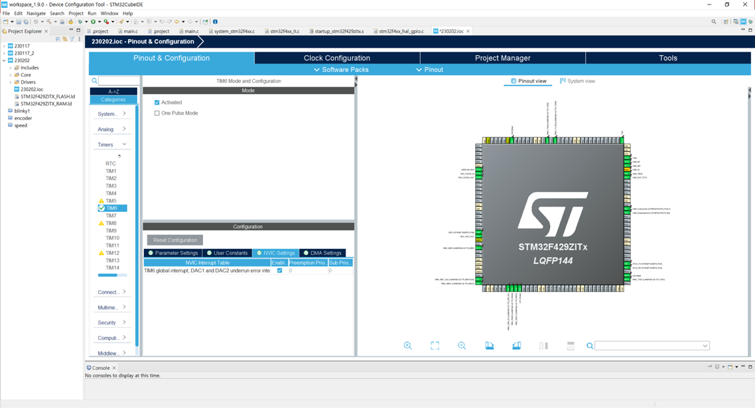Select RTC in the Timers list

(111, 164)
